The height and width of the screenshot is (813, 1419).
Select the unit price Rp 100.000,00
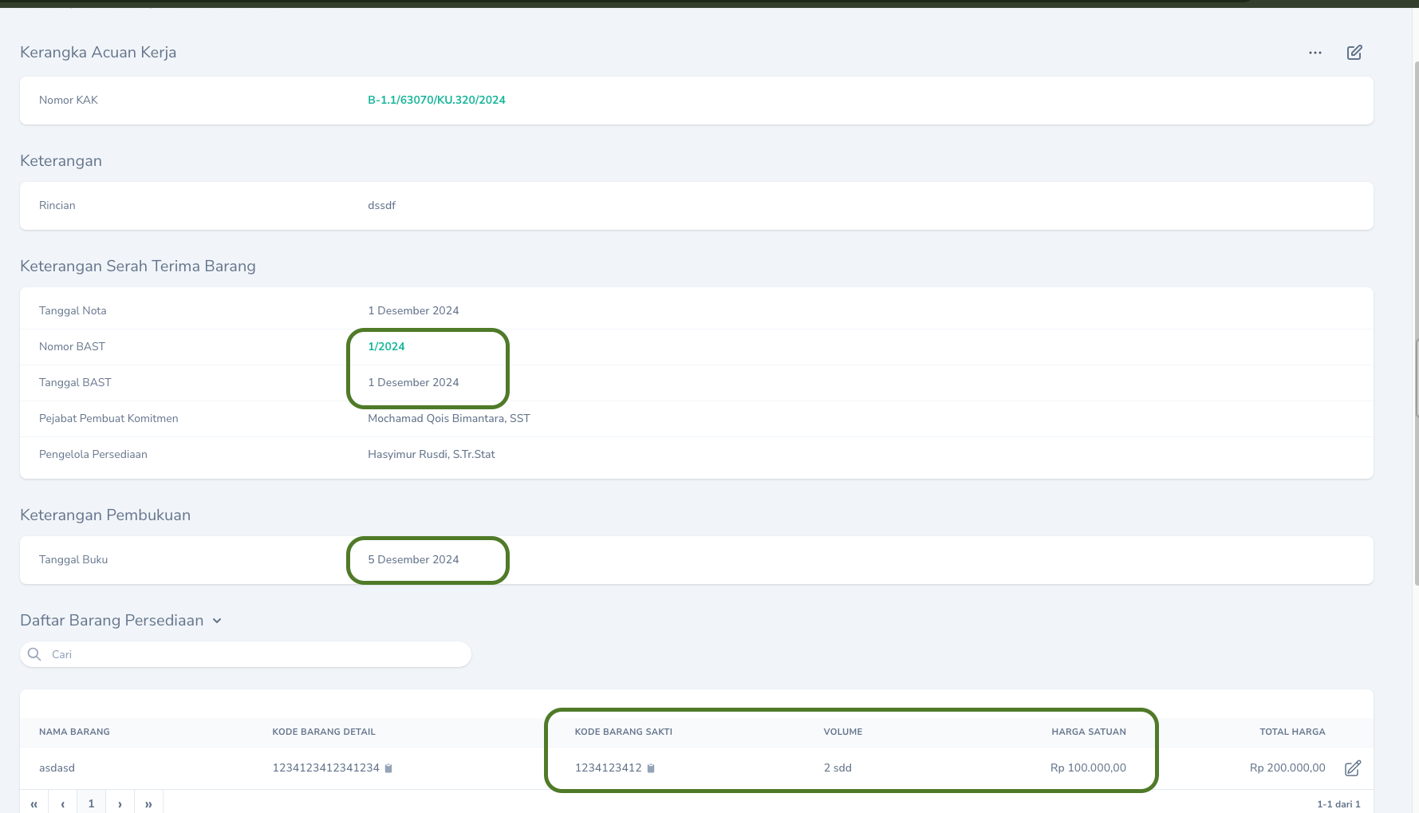pyautogui.click(x=1088, y=768)
